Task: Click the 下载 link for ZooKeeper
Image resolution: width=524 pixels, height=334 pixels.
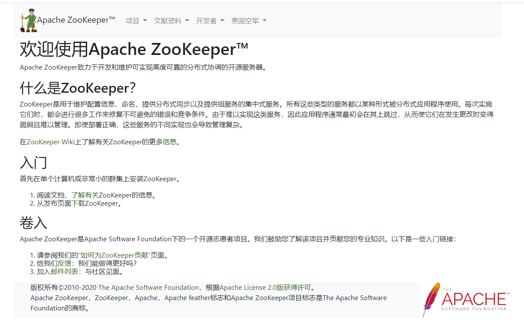Action: point(78,203)
